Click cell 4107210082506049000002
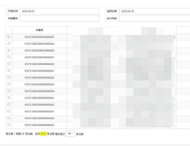This screenshot has height=146, width=190. [x=40, y=64]
